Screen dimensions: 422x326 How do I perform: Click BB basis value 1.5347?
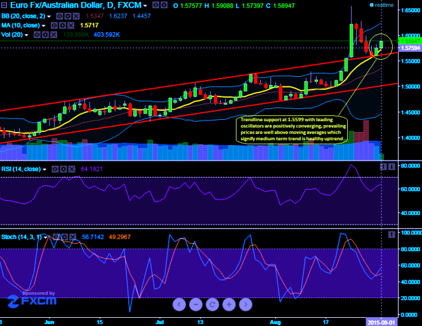click(x=95, y=16)
